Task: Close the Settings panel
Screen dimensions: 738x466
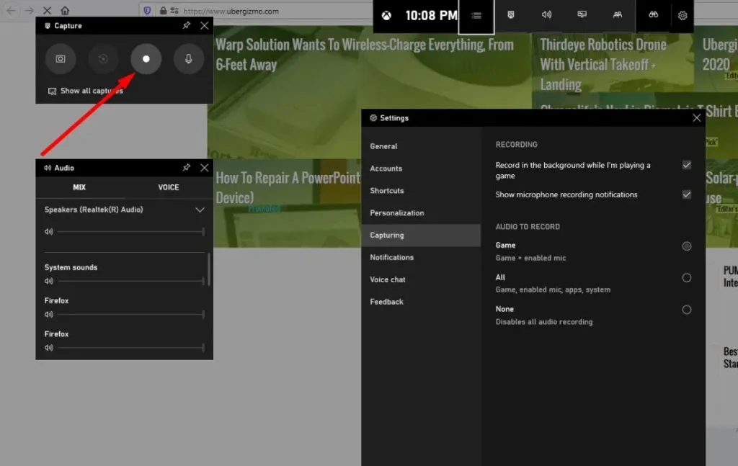Action: [697, 118]
